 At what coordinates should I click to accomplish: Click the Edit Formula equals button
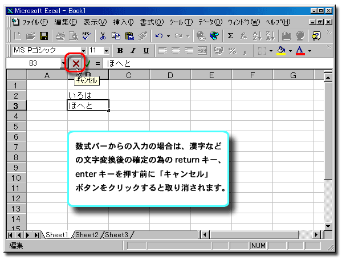click(x=97, y=63)
